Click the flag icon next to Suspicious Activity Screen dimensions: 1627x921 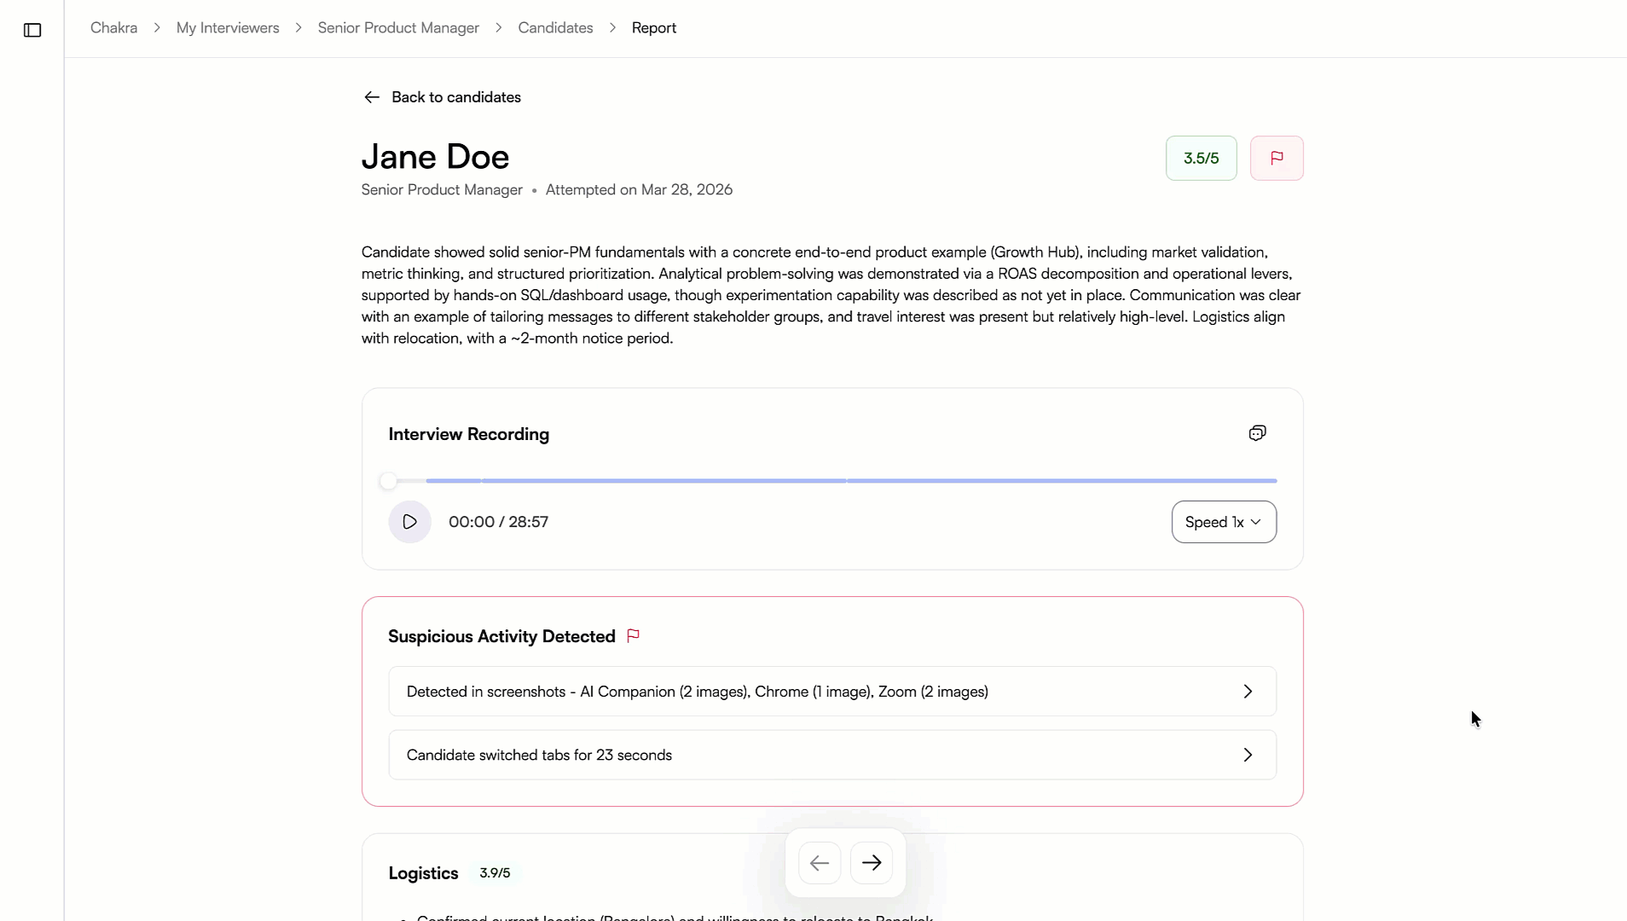(x=633, y=636)
